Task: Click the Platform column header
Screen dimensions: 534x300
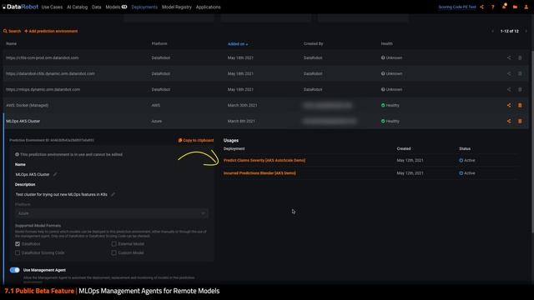Action: pyautogui.click(x=159, y=44)
